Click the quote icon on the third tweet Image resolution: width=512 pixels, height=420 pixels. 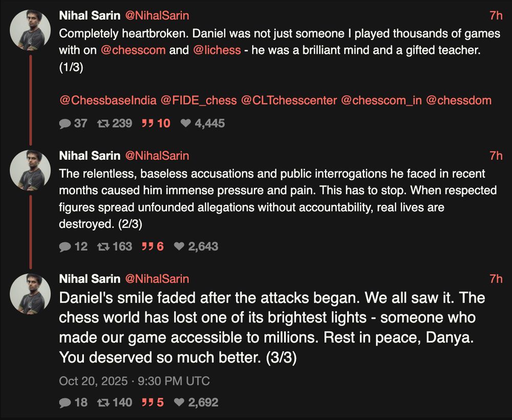coord(148,403)
